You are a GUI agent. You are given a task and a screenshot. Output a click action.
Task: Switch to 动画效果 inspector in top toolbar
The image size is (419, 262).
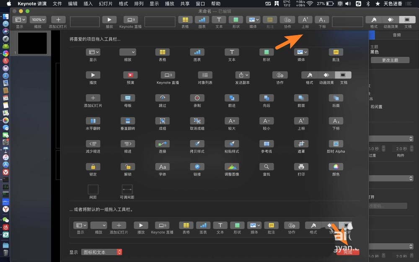pos(391,20)
